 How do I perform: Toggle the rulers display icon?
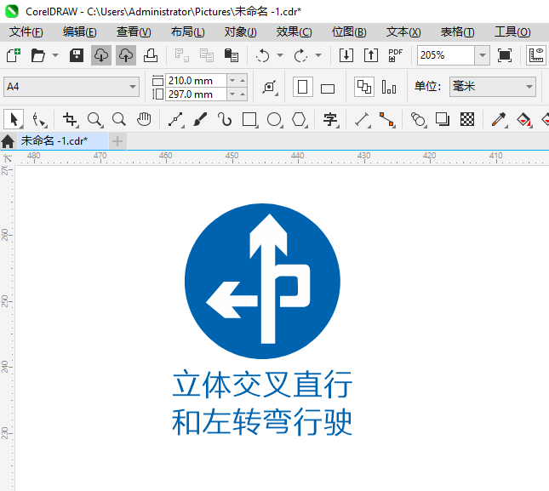[x=536, y=55]
